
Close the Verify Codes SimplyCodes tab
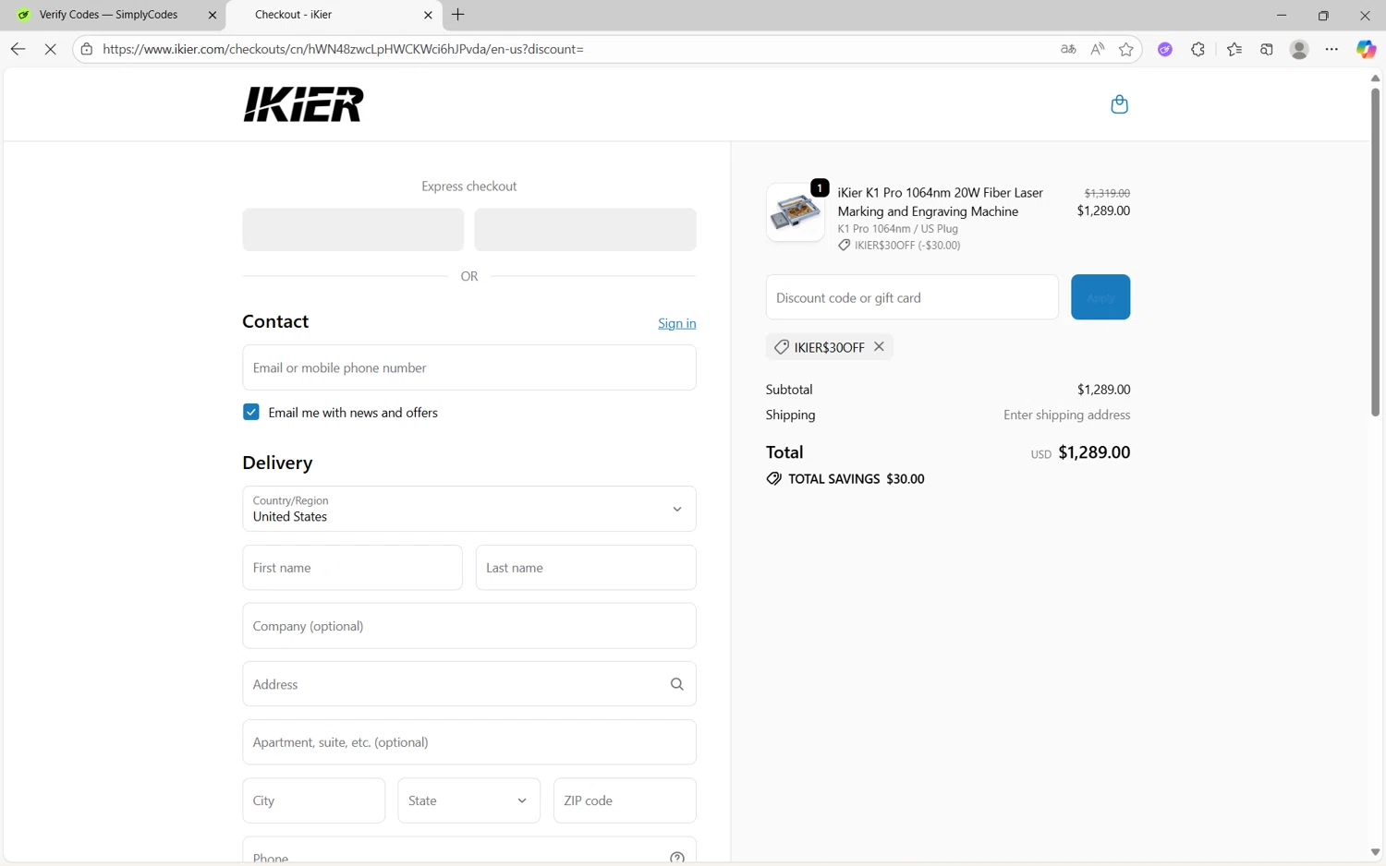pos(213,15)
